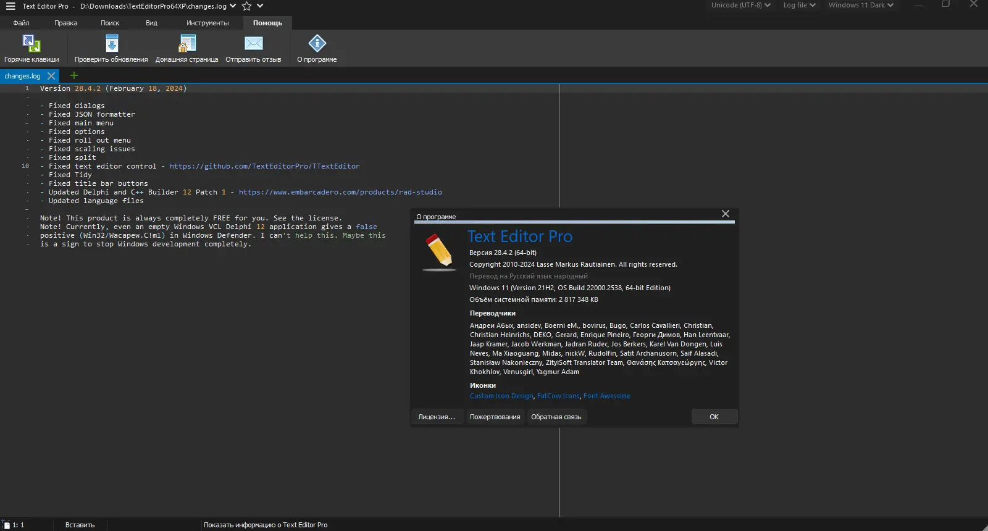
Task: Click the "- Fixed dialogs" line
Action: click(x=72, y=106)
